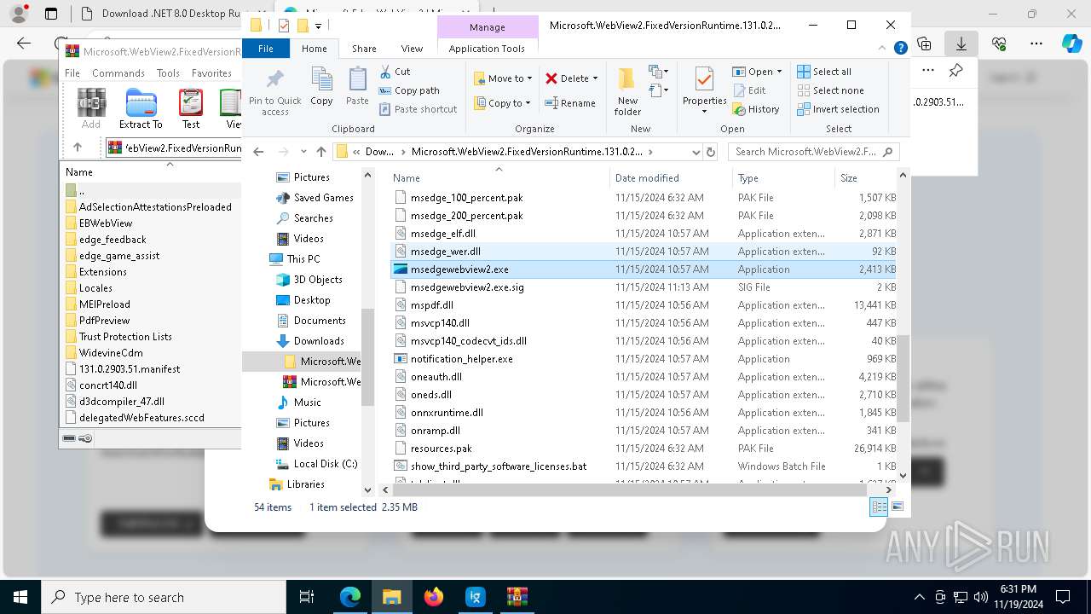The height and width of the screenshot is (614, 1091).
Task: Expand Quick Access Toolbar customize arrow
Action: pyautogui.click(x=318, y=26)
